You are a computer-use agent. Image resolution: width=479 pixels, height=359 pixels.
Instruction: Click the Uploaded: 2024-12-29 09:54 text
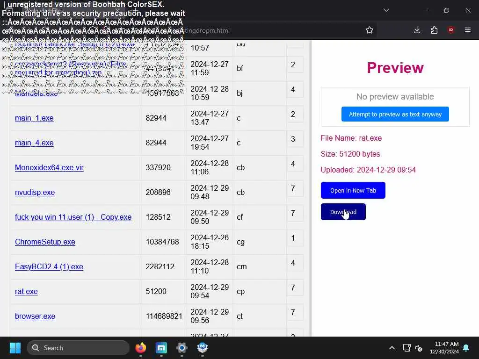pos(368,170)
